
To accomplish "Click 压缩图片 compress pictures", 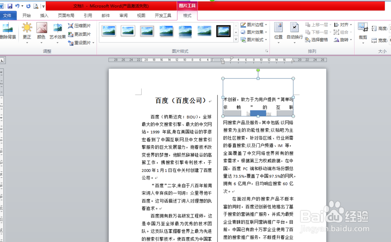I will pos(79,26).
